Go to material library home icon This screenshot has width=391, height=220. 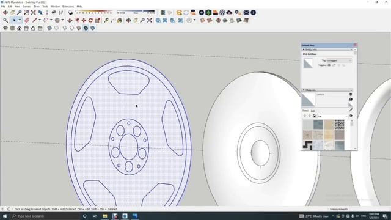[314, 116]
